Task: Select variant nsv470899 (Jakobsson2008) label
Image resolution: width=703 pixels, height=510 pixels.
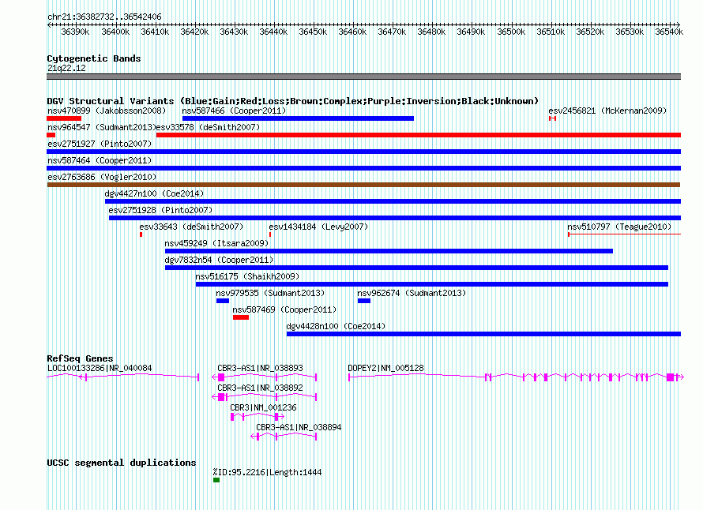Action: point(107,111)
